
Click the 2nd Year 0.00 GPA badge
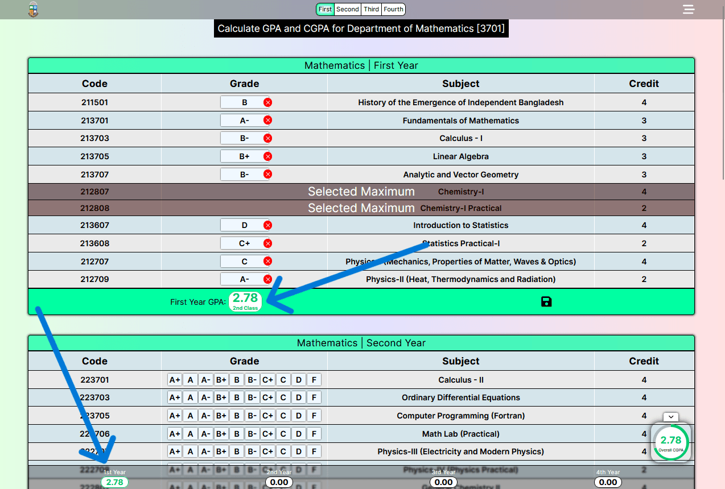279,482
